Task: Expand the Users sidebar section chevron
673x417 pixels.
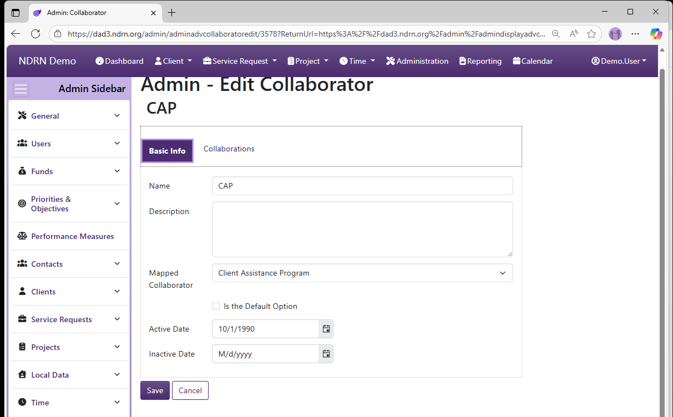Action: pos(117,143)
